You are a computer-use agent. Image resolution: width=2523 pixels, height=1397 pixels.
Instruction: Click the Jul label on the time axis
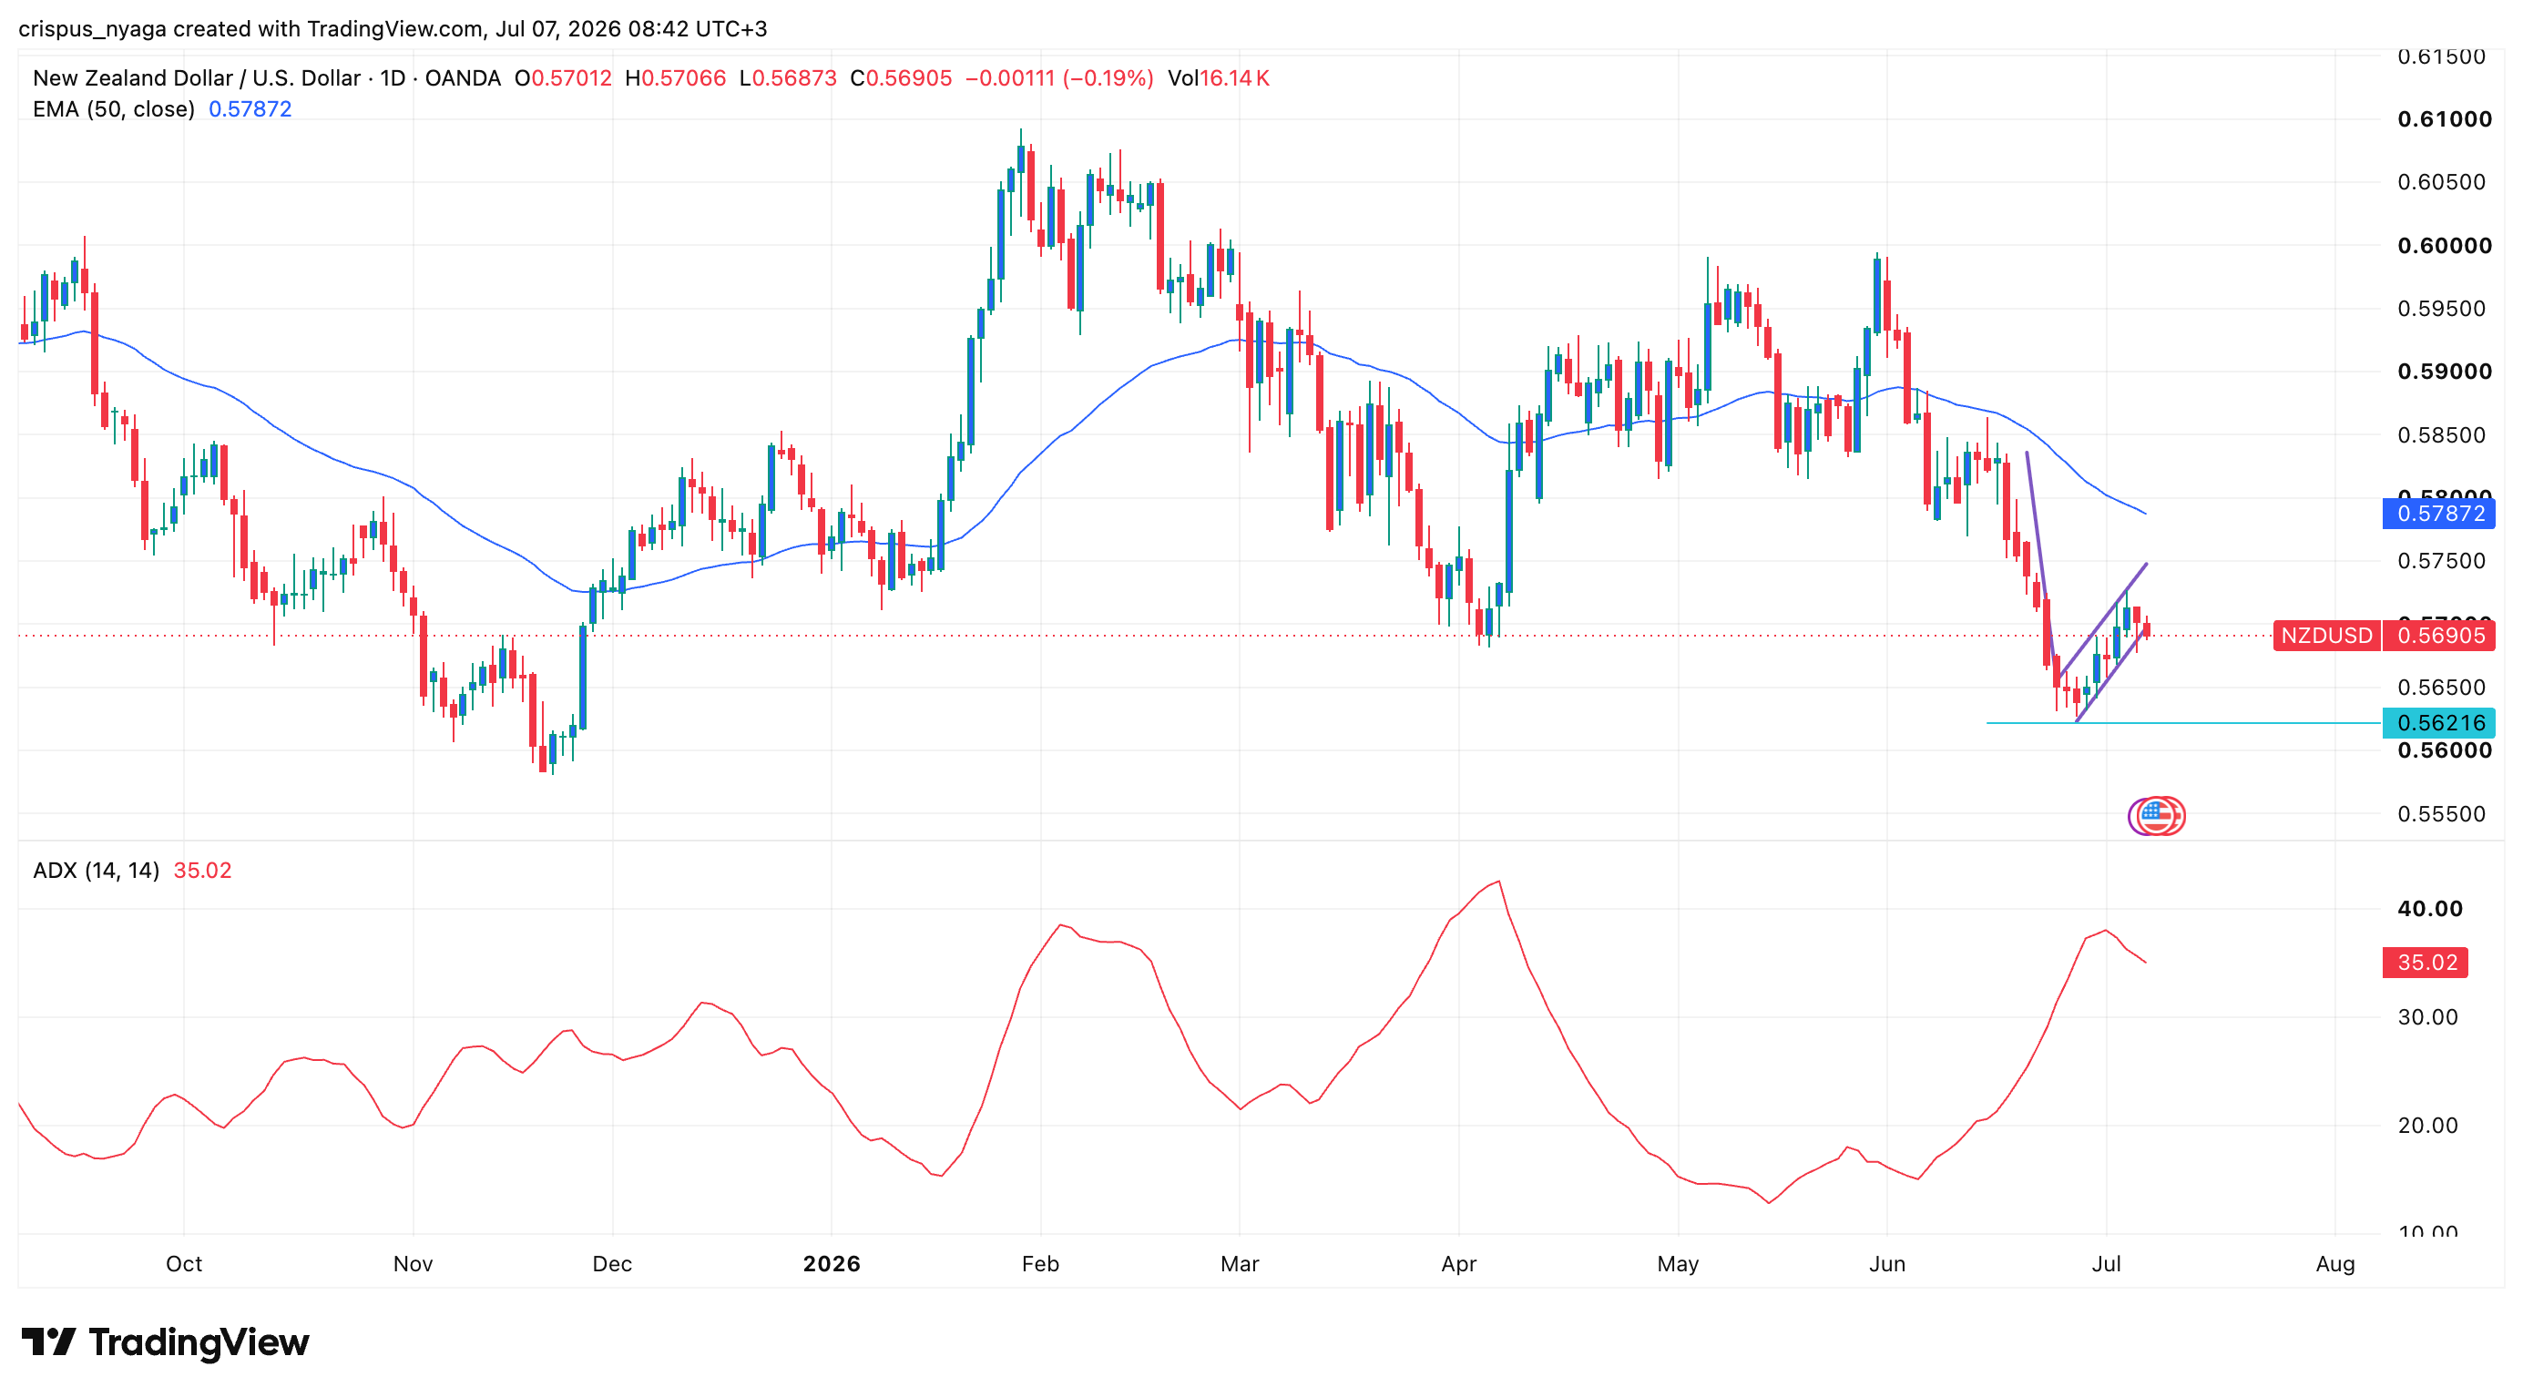pos(2107,1264)
